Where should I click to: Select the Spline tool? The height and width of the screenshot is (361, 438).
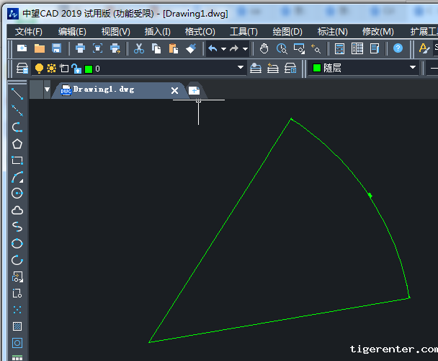pyautogui.click(x=17, y=227)
